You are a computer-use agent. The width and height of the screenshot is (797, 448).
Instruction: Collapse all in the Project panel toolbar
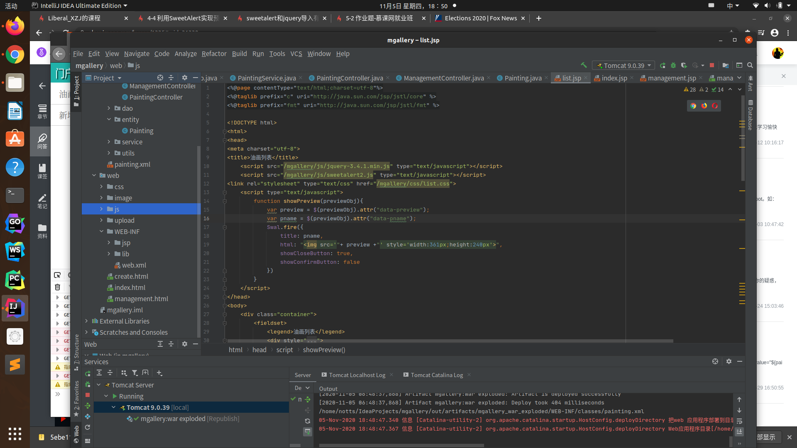point(171,78)
